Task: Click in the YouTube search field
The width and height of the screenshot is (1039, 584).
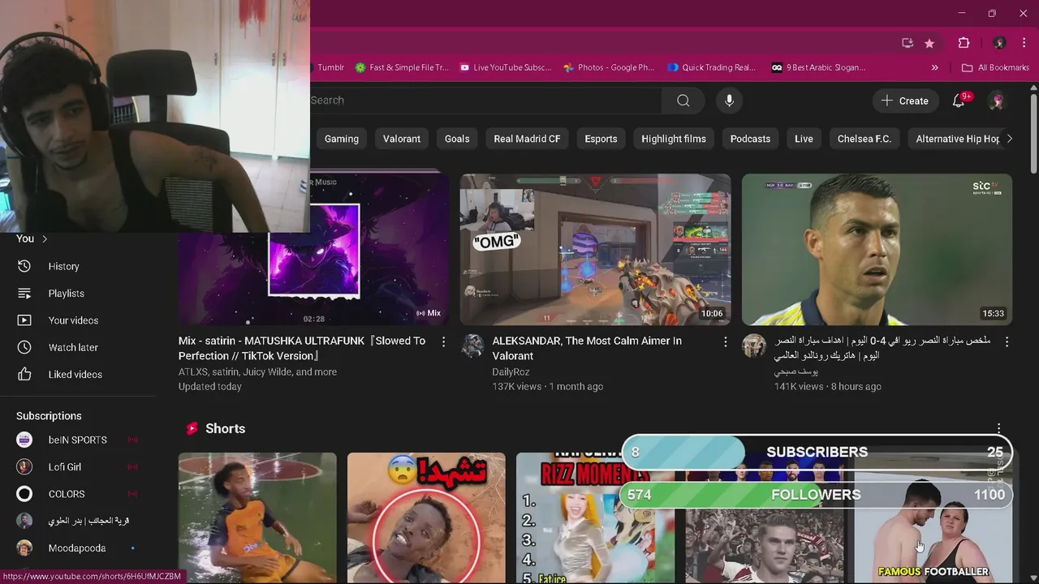Action: 485,101
